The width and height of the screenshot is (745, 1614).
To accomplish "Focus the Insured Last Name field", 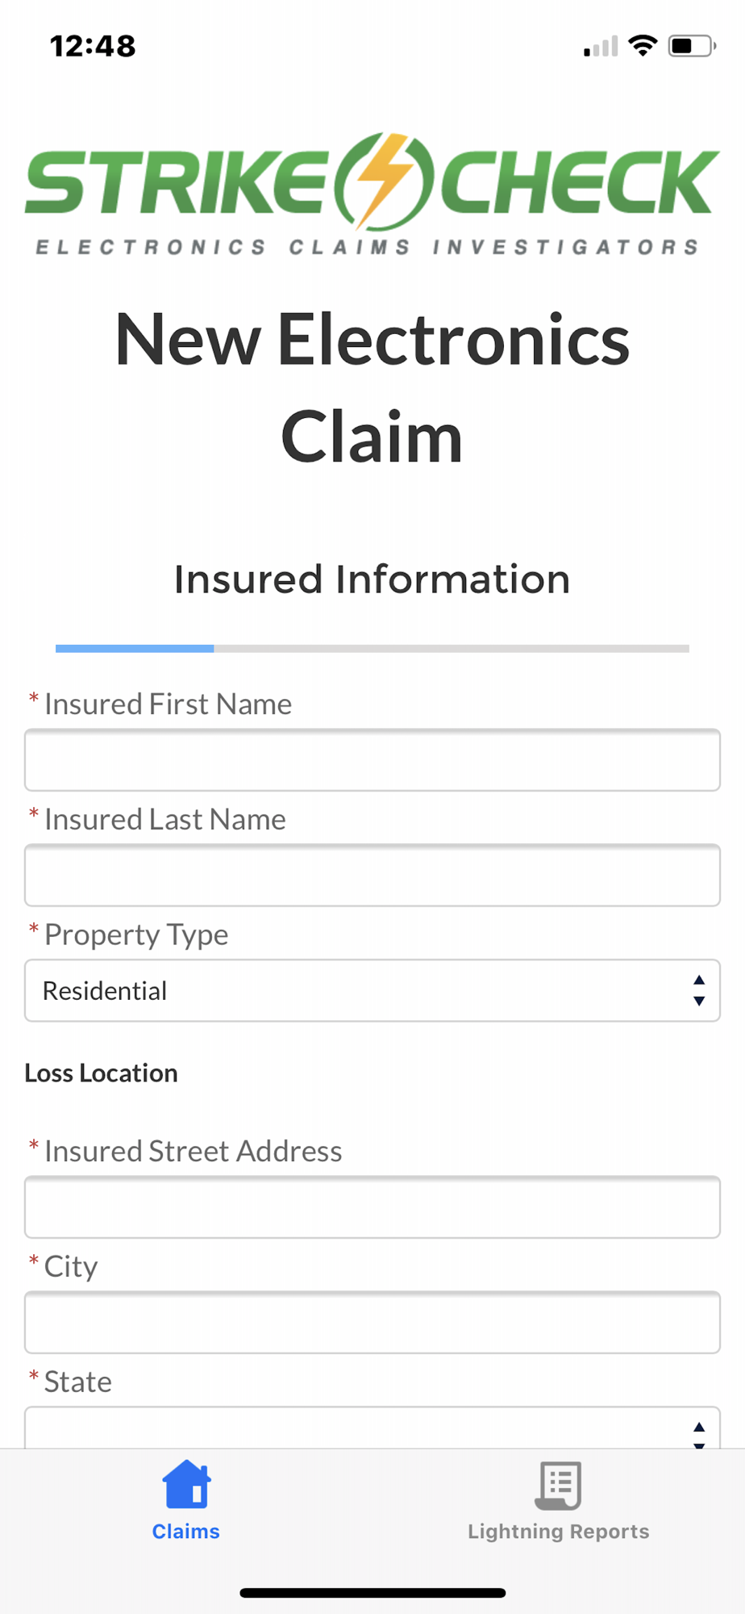I will point(372,876).
